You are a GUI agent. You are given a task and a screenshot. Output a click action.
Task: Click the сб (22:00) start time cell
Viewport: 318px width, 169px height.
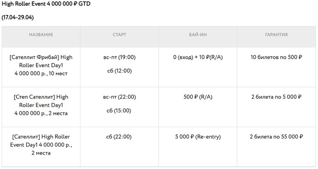coord(119,137)
